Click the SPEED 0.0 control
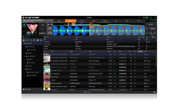Screen dimensions: 179x112 click(x=151, y=33)
